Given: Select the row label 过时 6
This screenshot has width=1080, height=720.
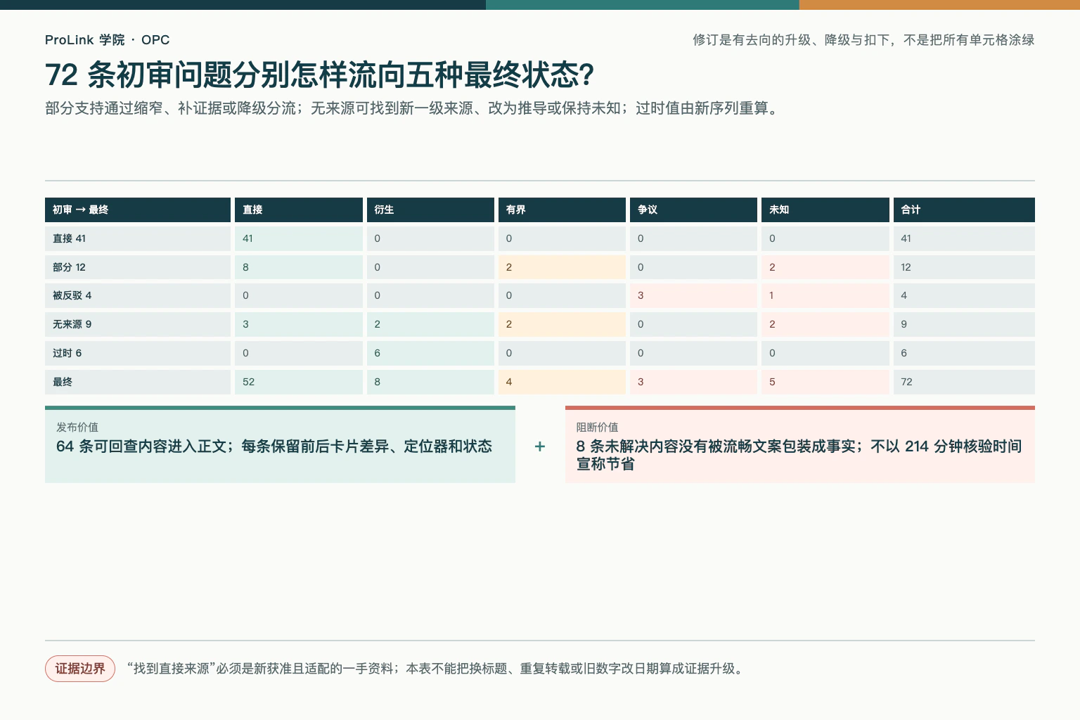Looking at the screenshot, I should click(x=138, y=353).
